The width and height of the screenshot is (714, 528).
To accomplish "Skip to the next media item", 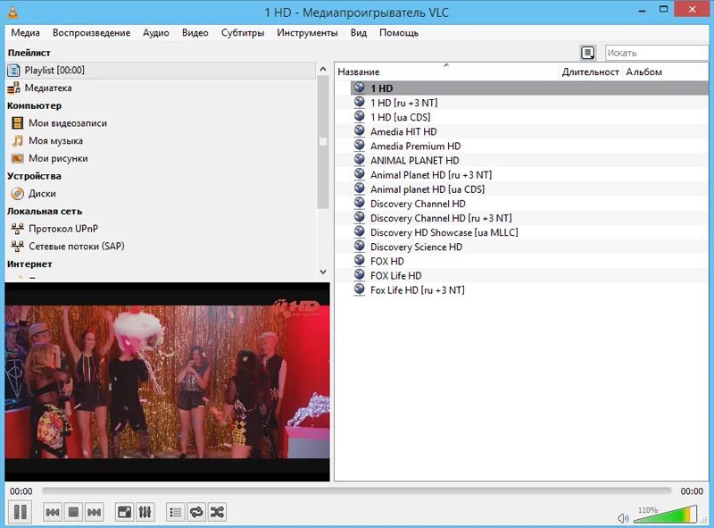I will [94, 512].
